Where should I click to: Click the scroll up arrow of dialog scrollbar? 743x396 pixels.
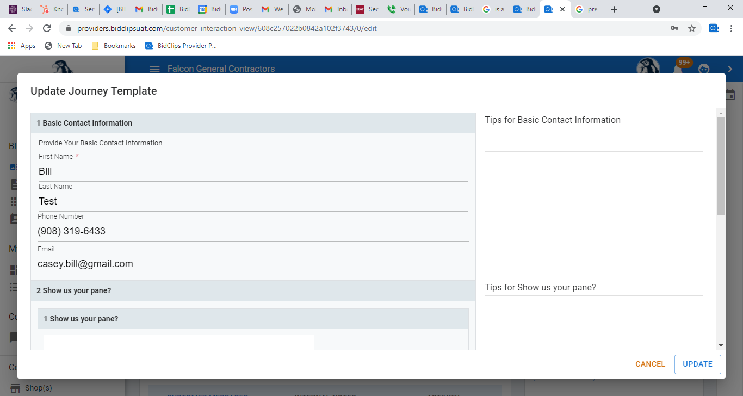(721, 113)
